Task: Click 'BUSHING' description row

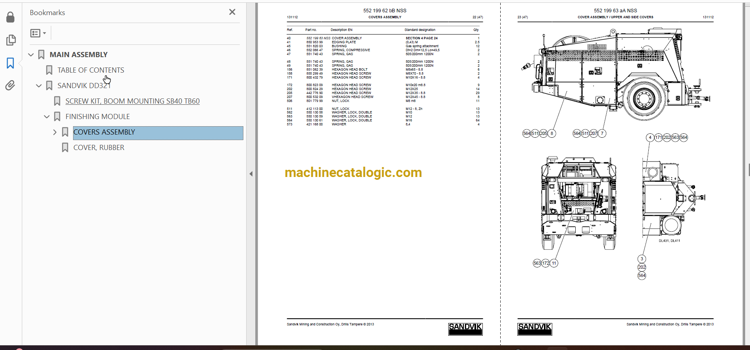Action: 339,46
